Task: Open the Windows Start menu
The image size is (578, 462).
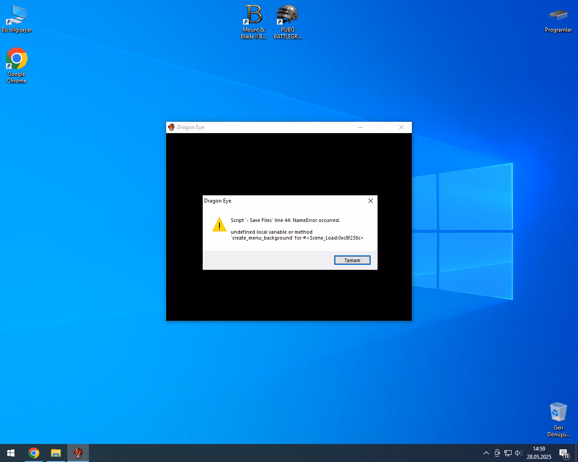Action: [11, 453]
